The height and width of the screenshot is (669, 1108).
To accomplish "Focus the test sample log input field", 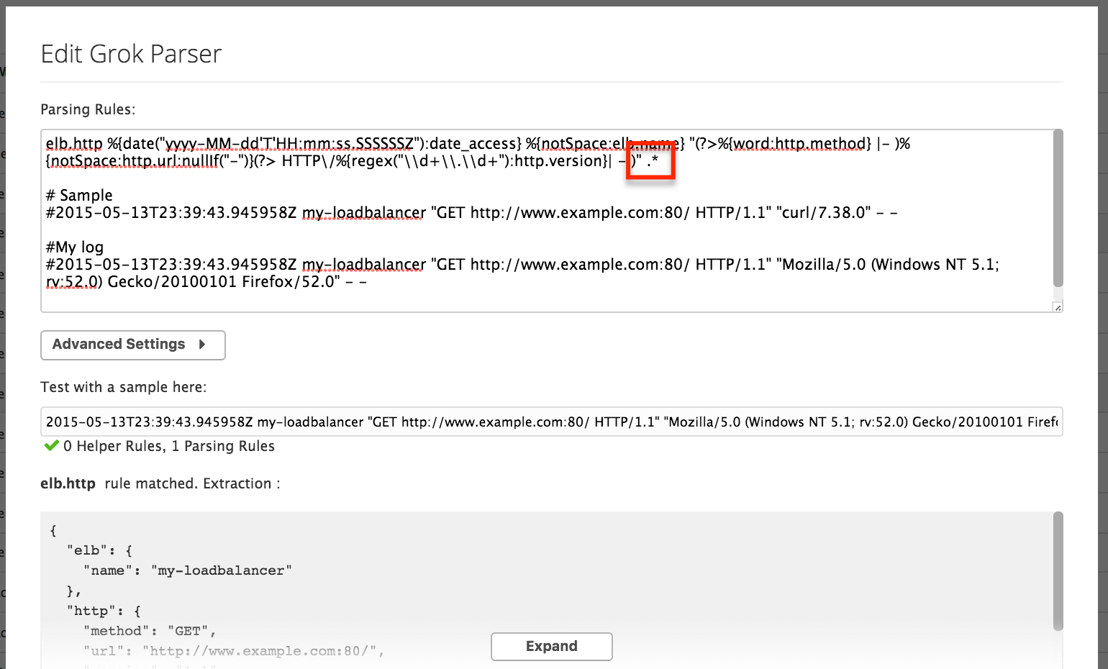I will [551, 422].
